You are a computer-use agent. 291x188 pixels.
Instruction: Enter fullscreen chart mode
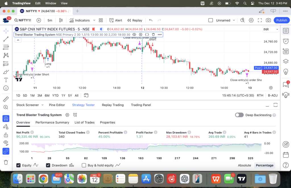tap(260, 20)
